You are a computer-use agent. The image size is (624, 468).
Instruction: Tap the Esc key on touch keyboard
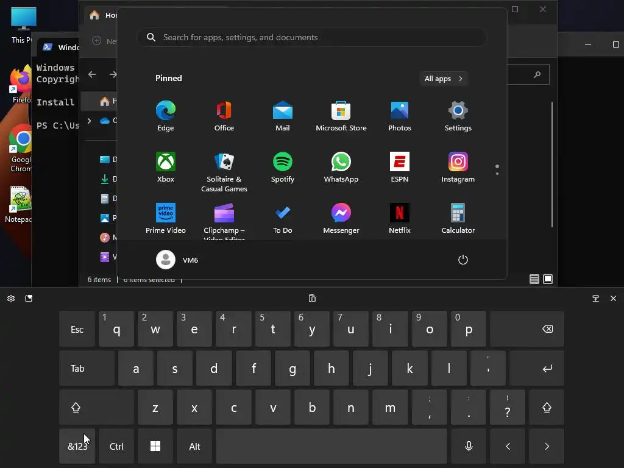(77, 329)
